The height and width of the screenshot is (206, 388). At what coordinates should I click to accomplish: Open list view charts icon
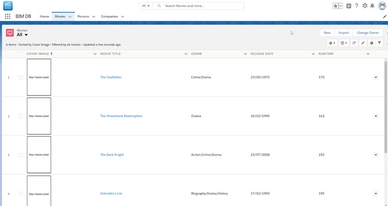[x=371, y=43]
